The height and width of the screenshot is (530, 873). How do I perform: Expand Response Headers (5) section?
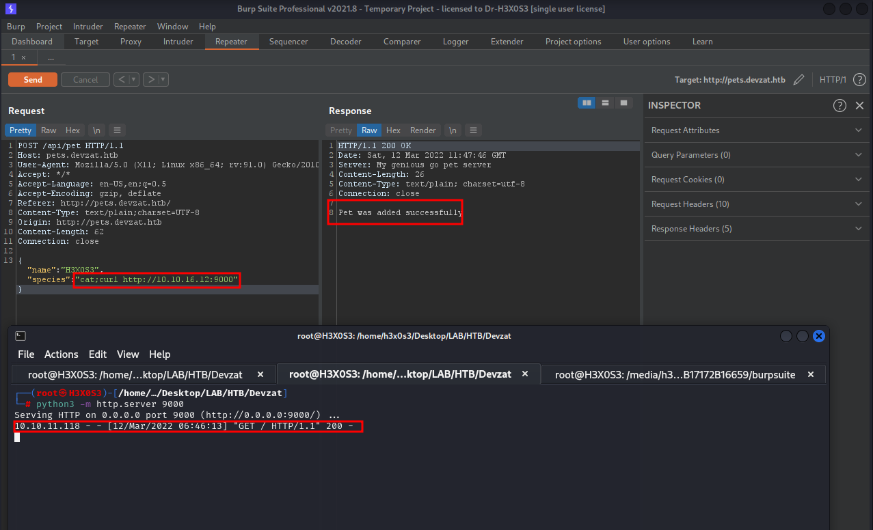(757, 229)
